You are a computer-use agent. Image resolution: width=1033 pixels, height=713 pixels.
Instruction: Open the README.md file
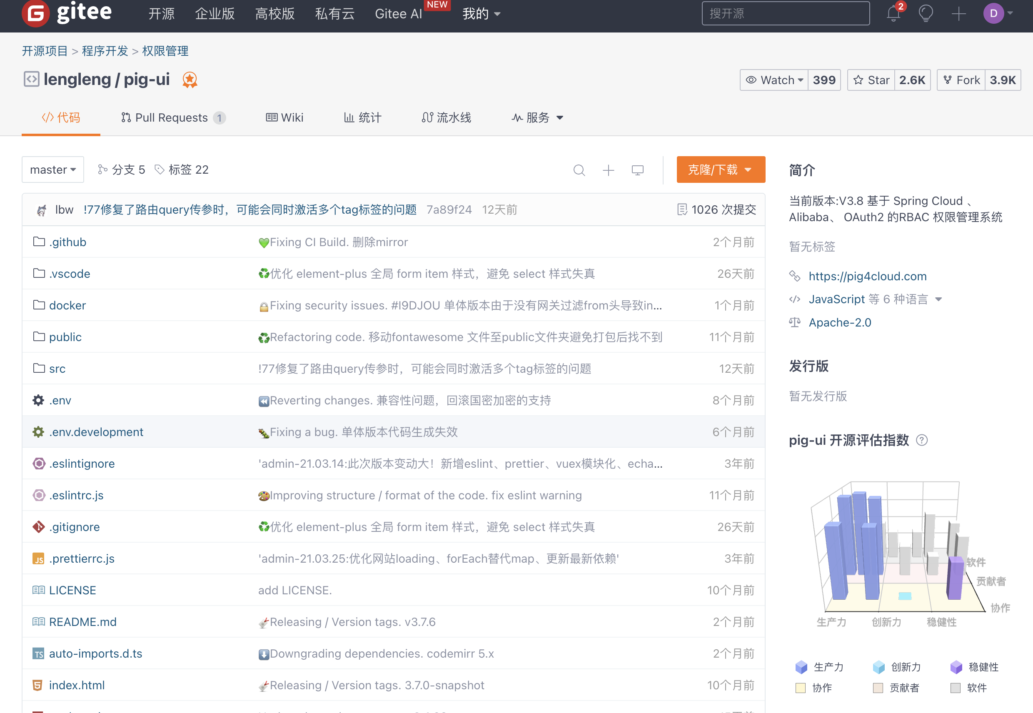coord(82,622)
